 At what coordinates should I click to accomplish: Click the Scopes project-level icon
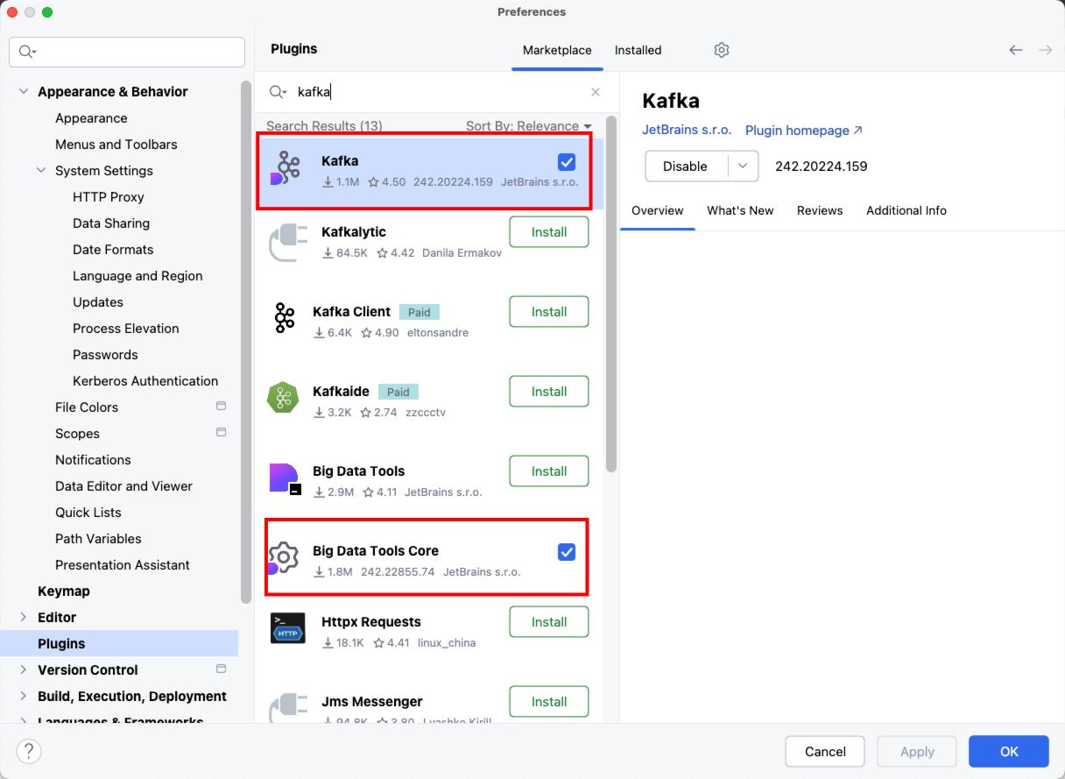221,432
